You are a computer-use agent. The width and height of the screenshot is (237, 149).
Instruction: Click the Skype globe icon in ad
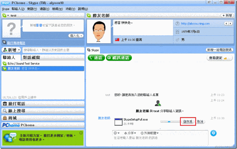pos(10,138)
